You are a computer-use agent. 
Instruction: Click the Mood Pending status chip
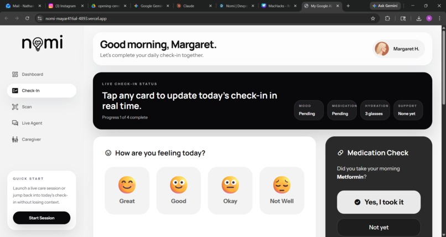click(x=309, y=110)
